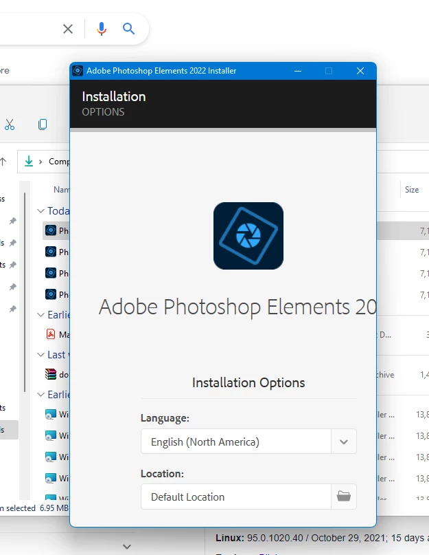Click the installer title bar app icon
The width and height of the screenshot is (429, 555).
(x=78, y=71)
